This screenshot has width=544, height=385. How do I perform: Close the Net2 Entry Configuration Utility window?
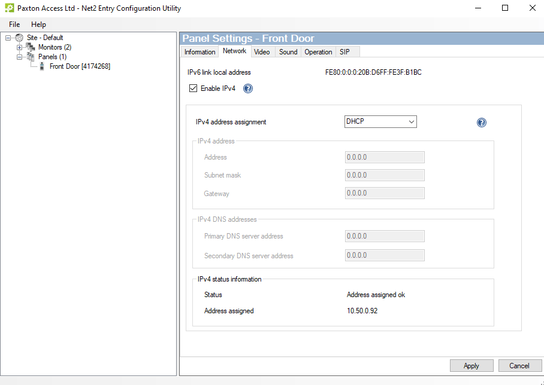click(x=532, y=8)
